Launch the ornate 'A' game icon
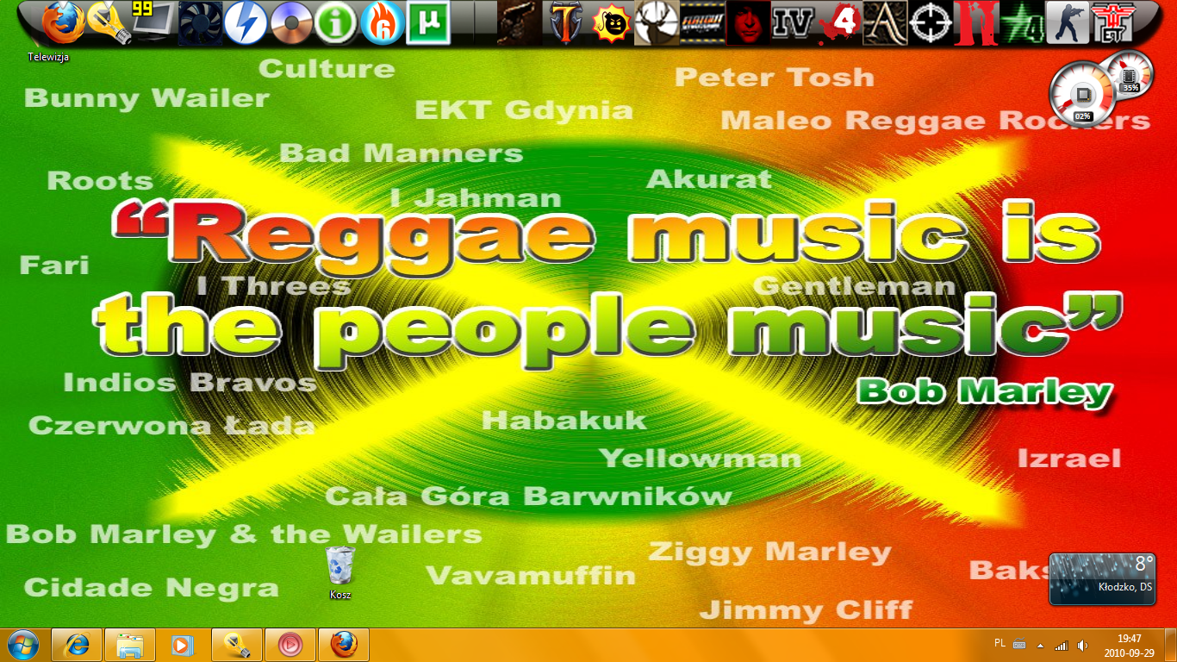Image resolution: width=1177 pixels, height=662 pixels. point(883,23)
